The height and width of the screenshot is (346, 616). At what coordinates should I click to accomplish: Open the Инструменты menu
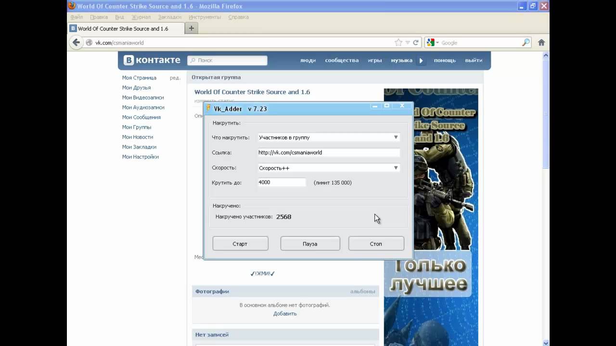tap(205, 17)
